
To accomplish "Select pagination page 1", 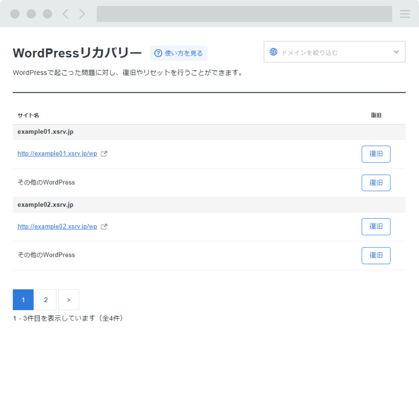I will pyautogui.click(x=23, y=299).
